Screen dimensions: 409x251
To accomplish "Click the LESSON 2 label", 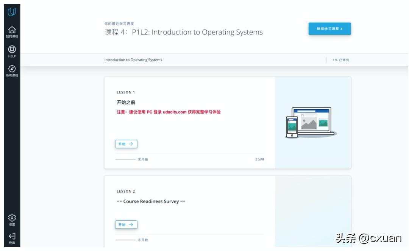I will pyautogui.click(x=126, y=191).
